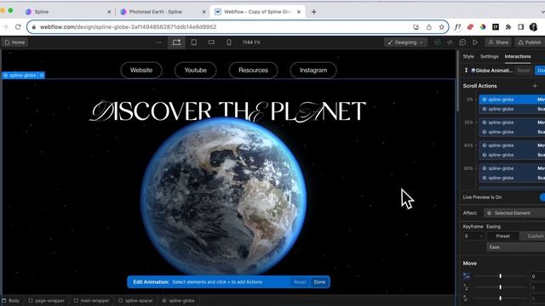Click the Chrome share page icon
This screenshot has width=545, height=306.
[429, 26]
